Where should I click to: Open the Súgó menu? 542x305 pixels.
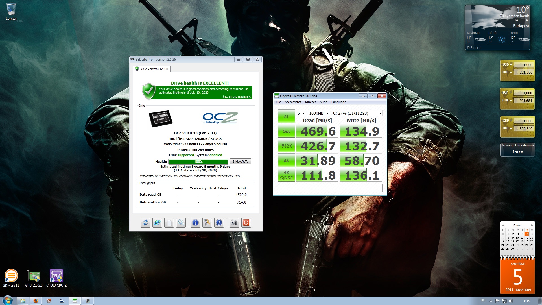click(324, 102)
